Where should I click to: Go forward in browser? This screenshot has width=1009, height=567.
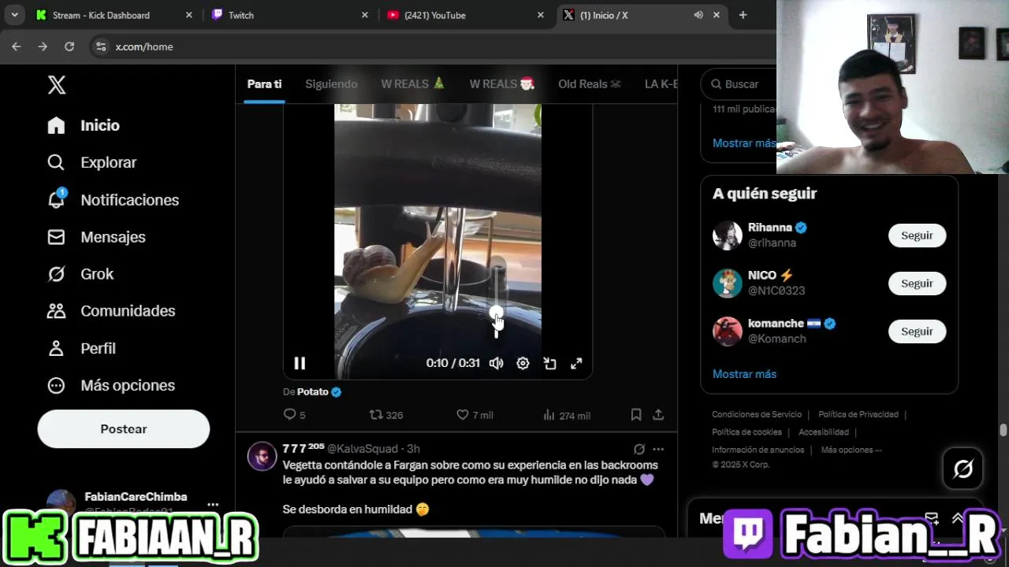[43, 46]
